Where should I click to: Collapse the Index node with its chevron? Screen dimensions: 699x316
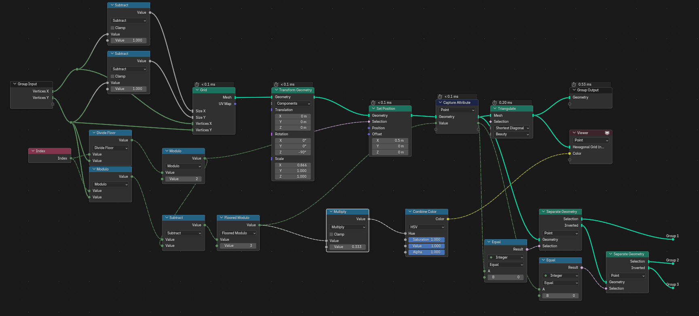click(x=33, y=151)
